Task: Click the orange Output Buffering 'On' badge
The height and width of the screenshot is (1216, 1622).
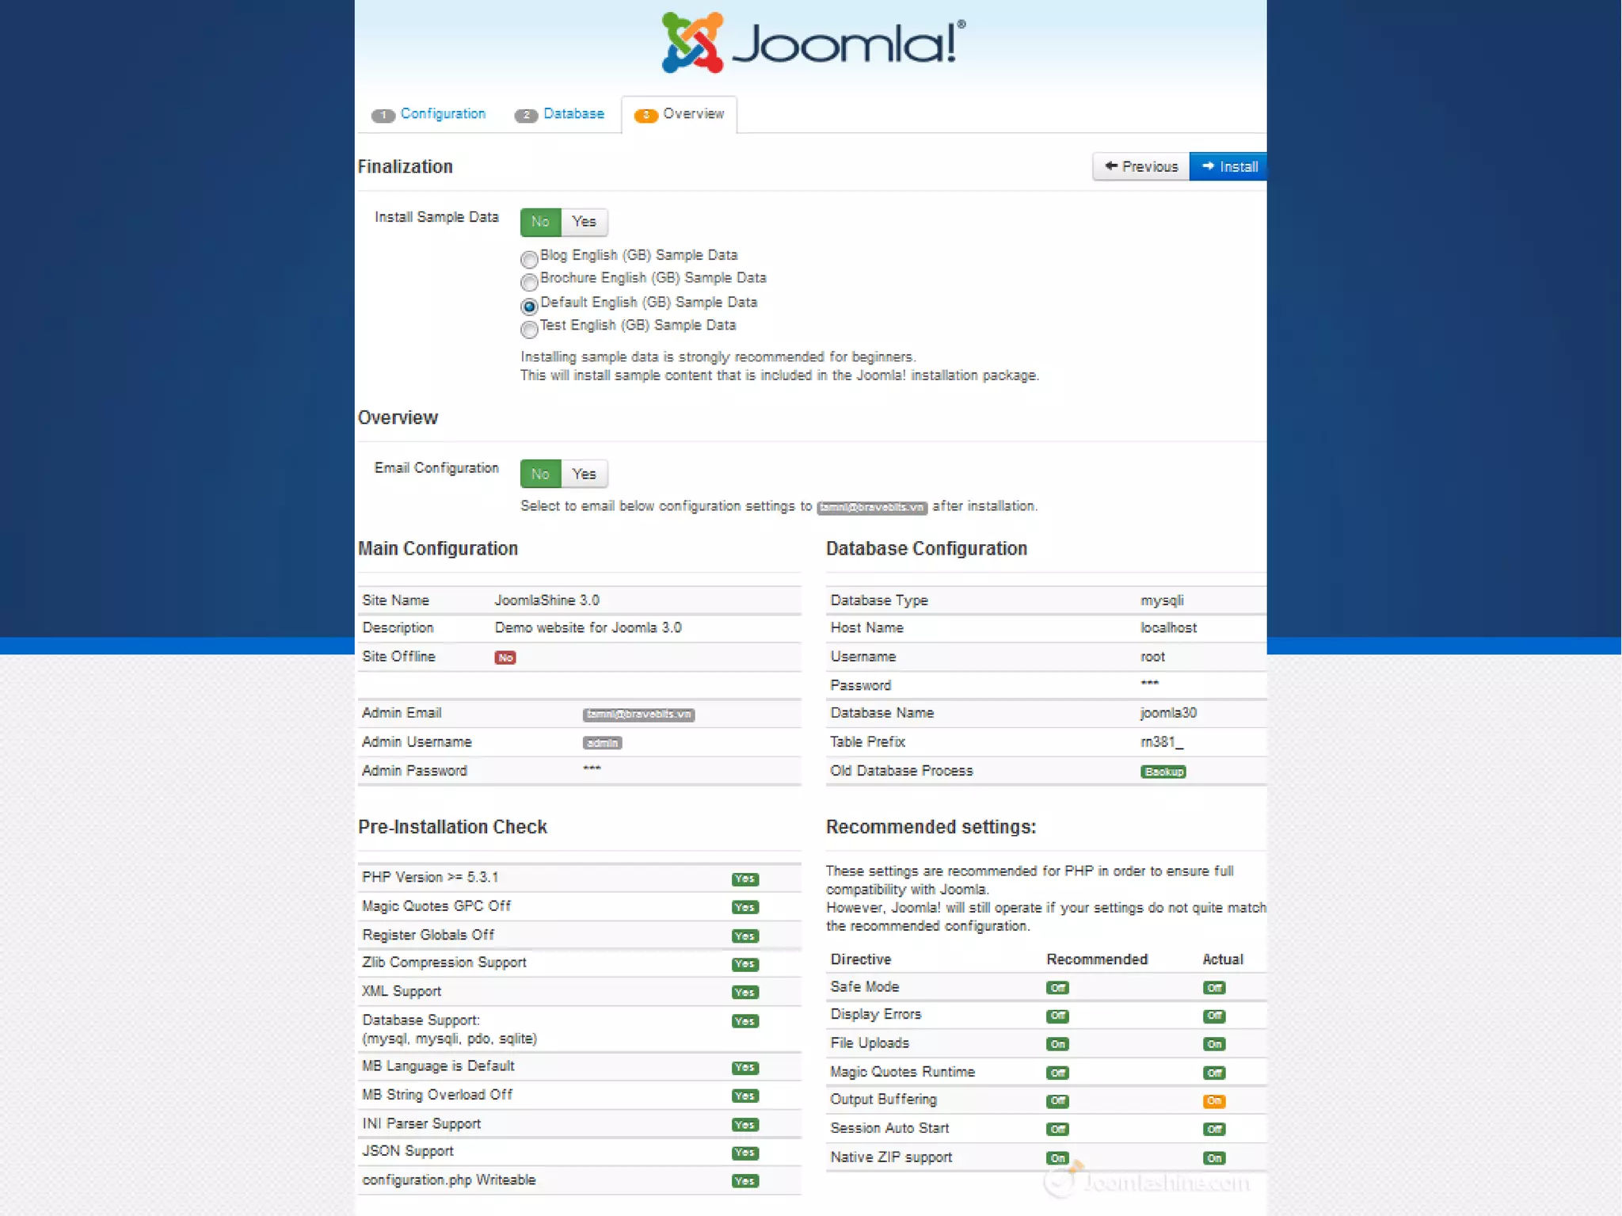Action: click(1213, 1101)
